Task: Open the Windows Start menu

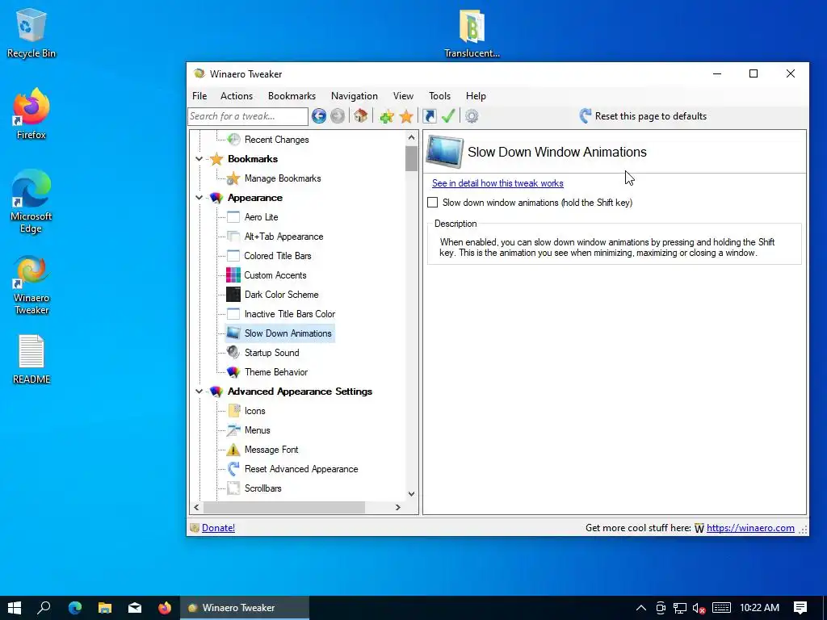Action: tap(15, 608)
